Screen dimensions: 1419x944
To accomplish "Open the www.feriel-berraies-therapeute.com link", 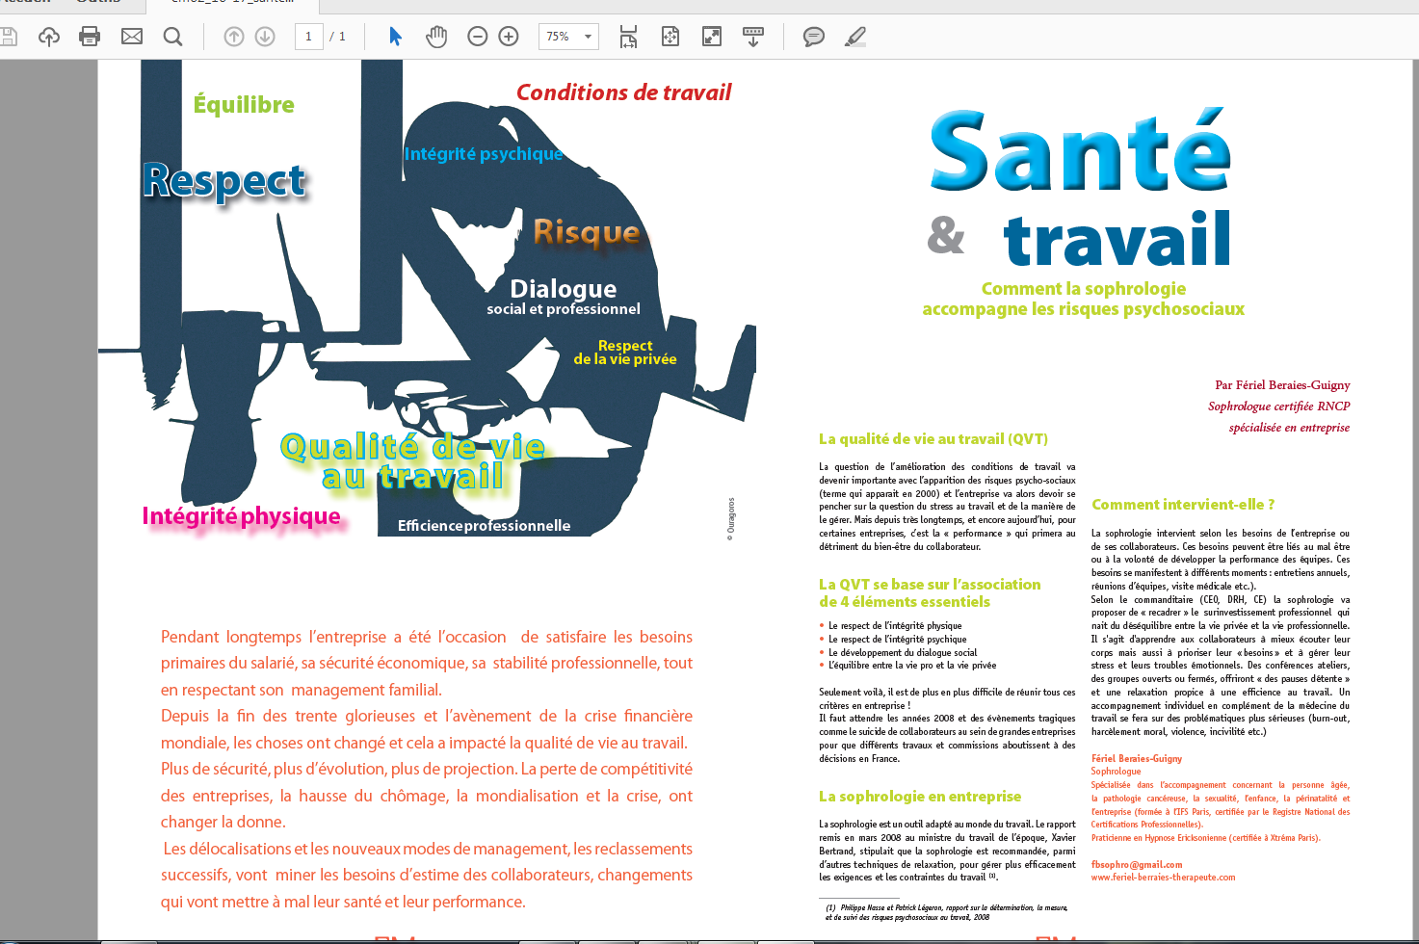I will [x=1162, y=878].
